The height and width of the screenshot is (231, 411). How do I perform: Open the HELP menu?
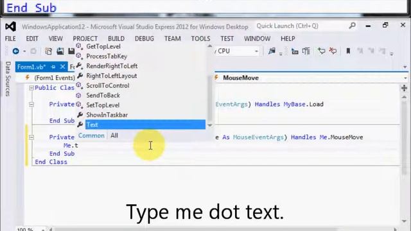coord(288,38)
